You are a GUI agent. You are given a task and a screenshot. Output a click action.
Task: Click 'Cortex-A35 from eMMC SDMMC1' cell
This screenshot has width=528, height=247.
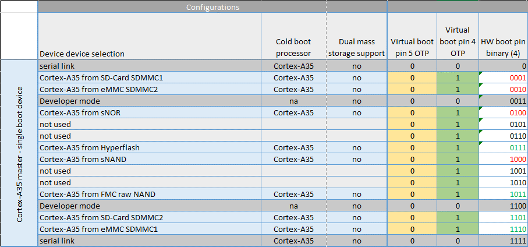[x=150, y=230]
